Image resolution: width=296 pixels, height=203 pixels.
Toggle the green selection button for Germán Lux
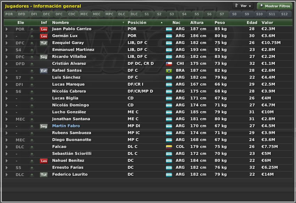pyautogui.click(x=32, y=36)
